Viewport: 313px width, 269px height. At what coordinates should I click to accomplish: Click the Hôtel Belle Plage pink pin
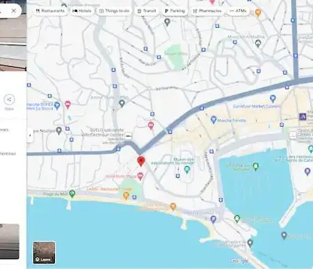tap(140, 176)
